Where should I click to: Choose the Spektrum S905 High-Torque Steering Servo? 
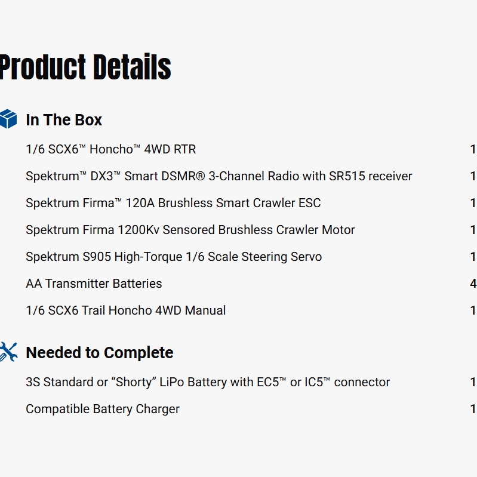point(174,257)
